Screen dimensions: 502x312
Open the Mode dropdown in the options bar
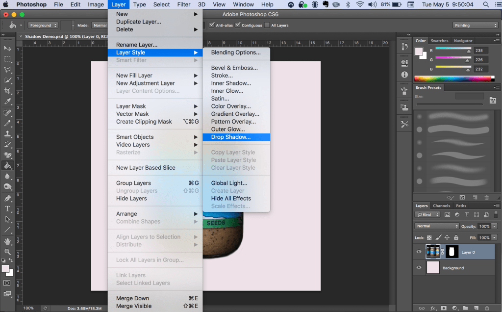coord(100,25)
